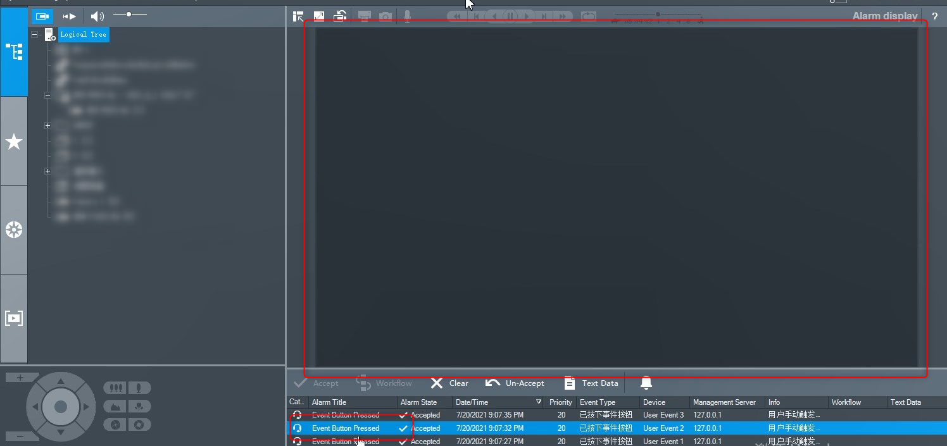Open Text Data for the alarm
The width and height of the screenshot is (947, 446).
(591, 383)
